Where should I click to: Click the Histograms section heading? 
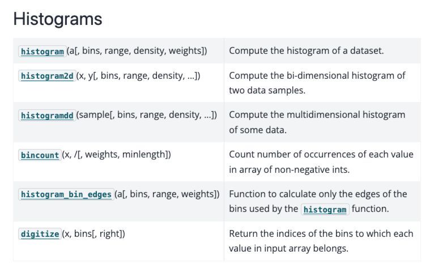pos(58,19)
